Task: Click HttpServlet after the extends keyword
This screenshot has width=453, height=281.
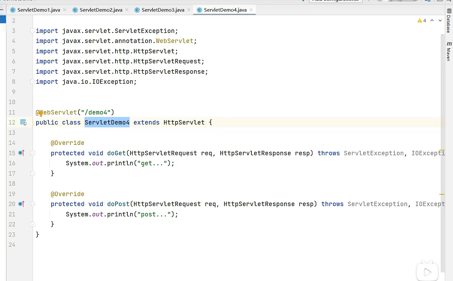Action: (x=184, y=122)
